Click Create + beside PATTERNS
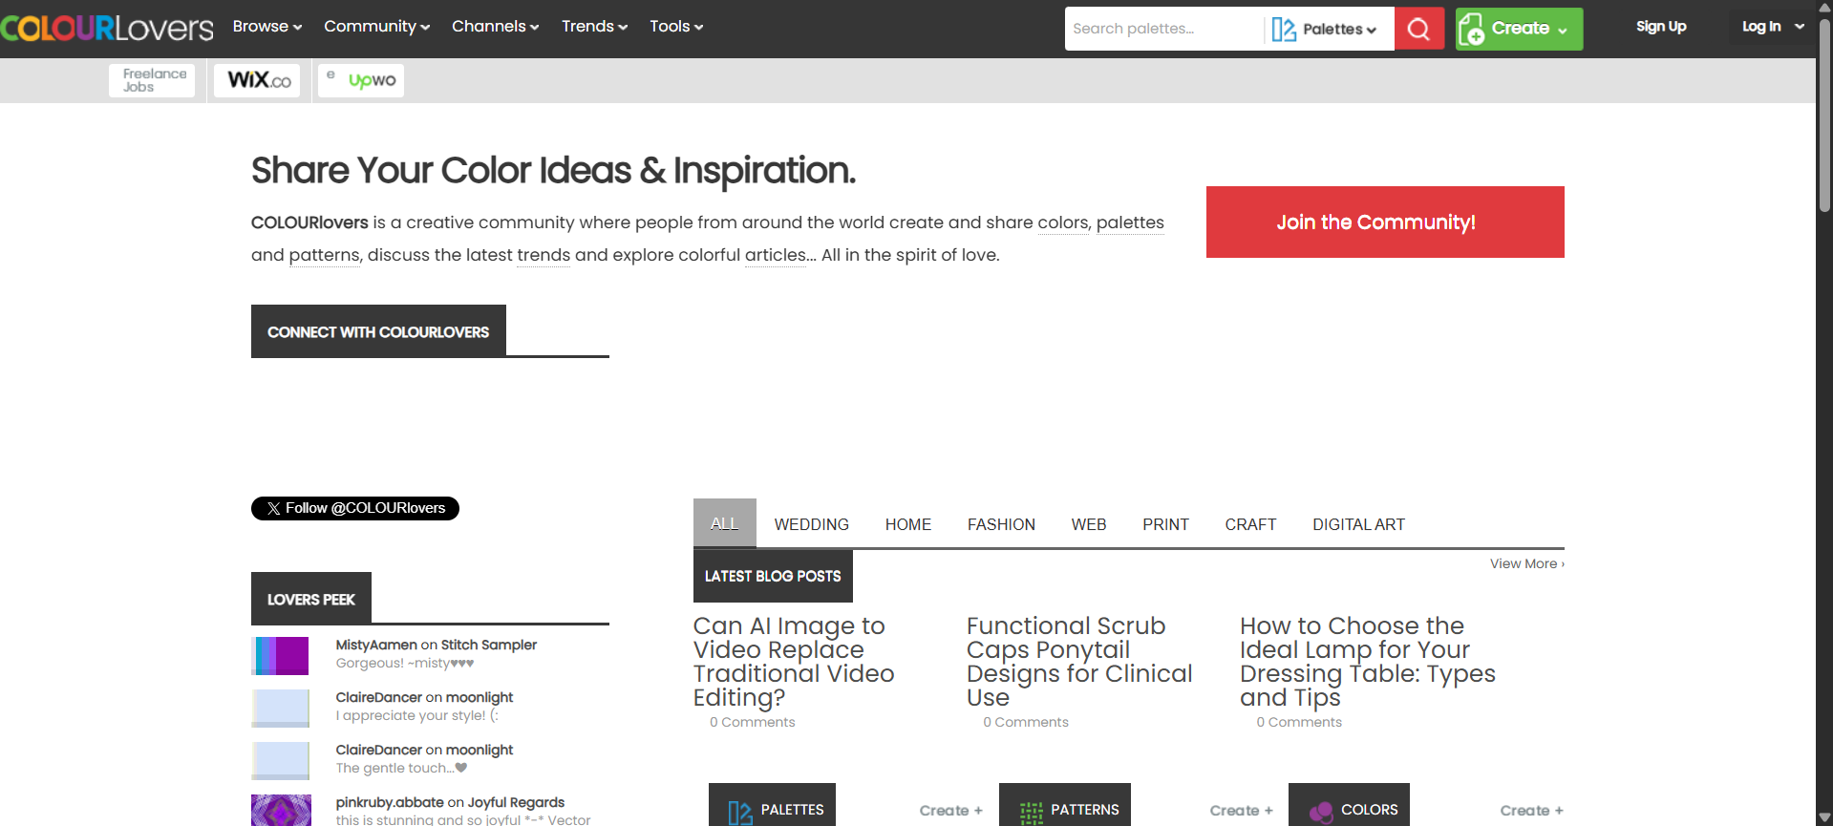 pyautogui.click(x=1241, y=811)
